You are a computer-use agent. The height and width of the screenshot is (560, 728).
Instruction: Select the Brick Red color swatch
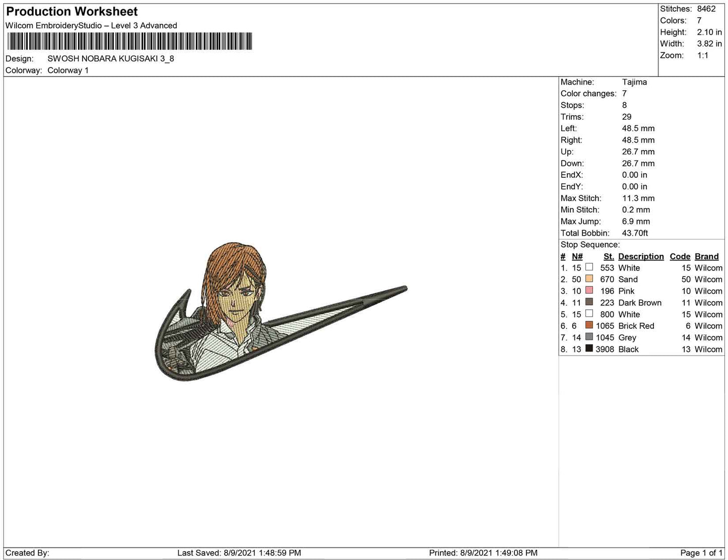[x=589, y=325]
